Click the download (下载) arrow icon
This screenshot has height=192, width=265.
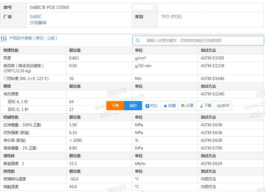coord(201,106)
